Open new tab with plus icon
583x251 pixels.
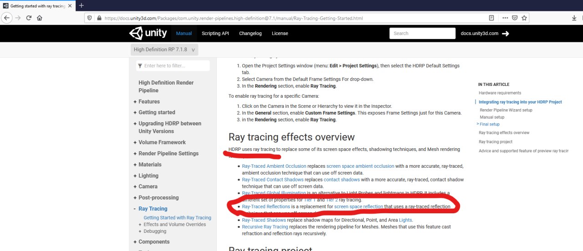pyautogui.click(x=82, y=5)
